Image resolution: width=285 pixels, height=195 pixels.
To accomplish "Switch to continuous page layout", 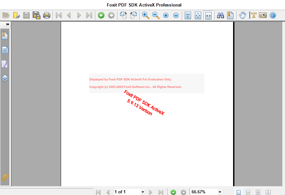I will (248, 192).
